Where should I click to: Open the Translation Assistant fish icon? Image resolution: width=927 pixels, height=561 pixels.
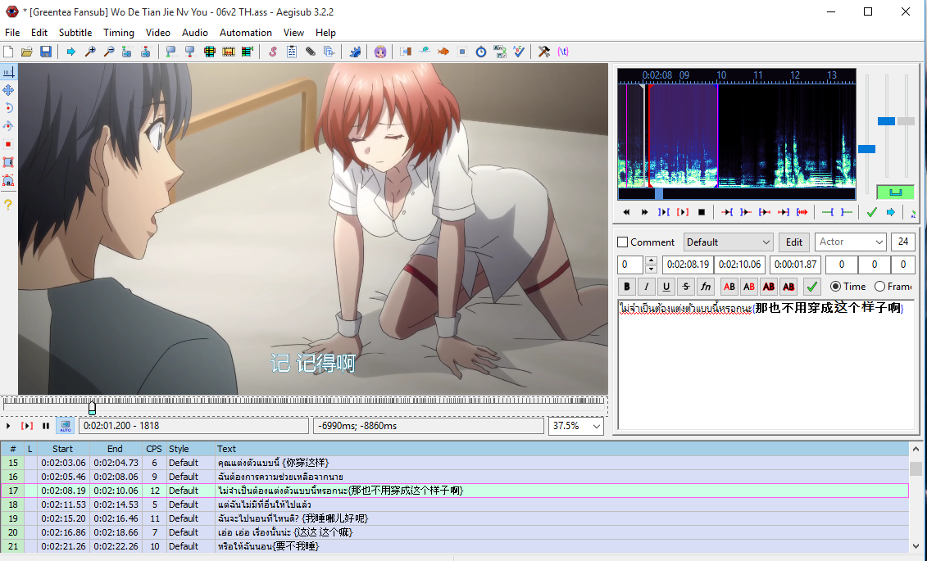[x=443, y=52]
